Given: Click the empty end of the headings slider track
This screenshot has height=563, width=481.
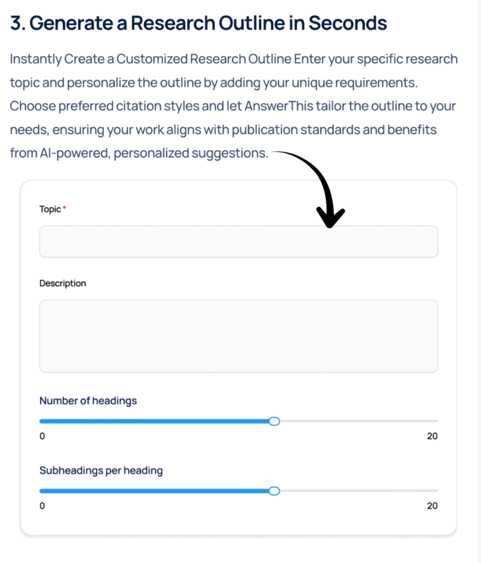Looking at the screenshot, I should click(x=357, y=421).
